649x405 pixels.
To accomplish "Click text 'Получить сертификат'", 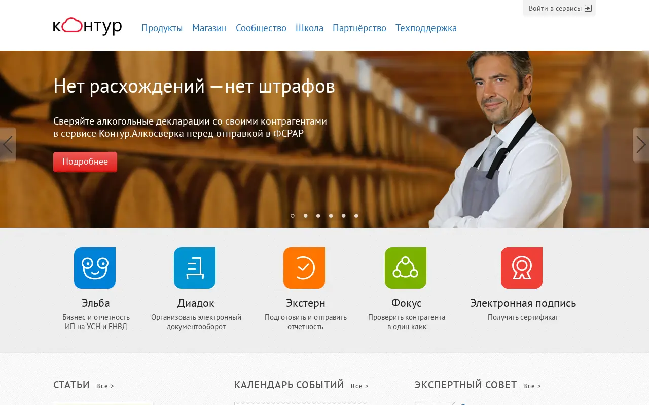I will pyautogui.click(x=523, y=317).
